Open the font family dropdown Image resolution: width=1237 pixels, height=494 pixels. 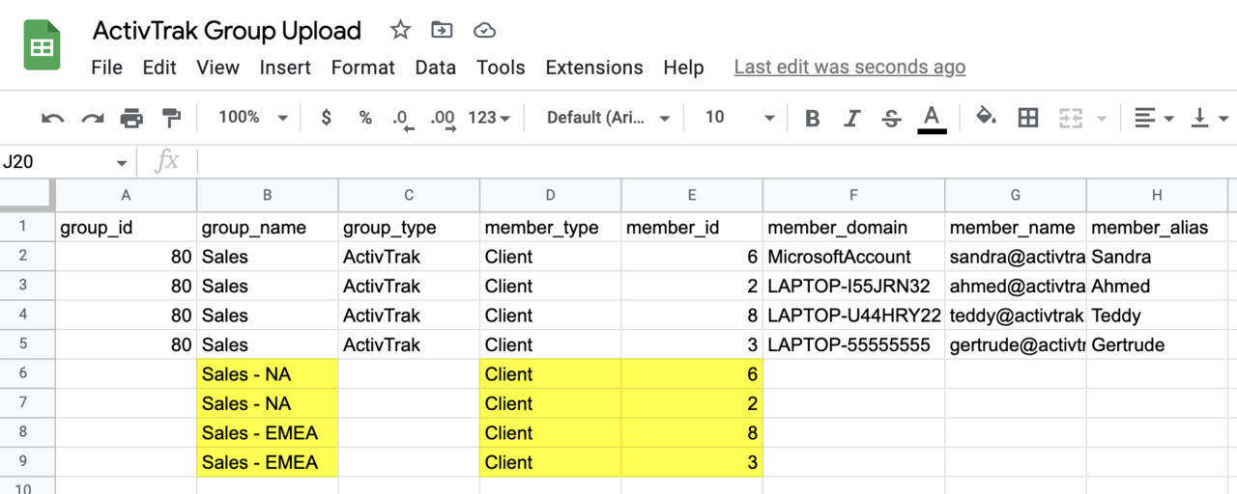point(608,118)
